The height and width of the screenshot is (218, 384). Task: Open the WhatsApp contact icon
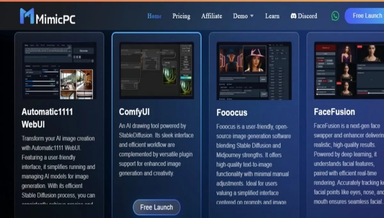tap(335, 16)
